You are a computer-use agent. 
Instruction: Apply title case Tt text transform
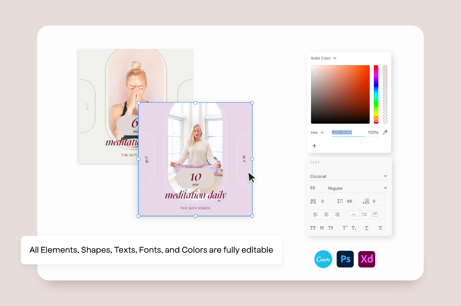point(331,228)
